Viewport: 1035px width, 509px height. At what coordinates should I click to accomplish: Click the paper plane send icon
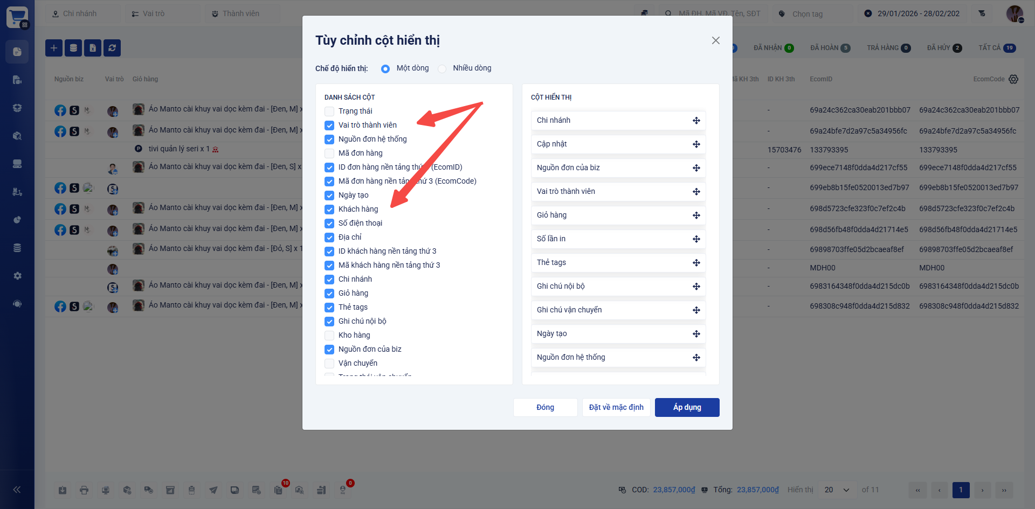pos(213,490)
